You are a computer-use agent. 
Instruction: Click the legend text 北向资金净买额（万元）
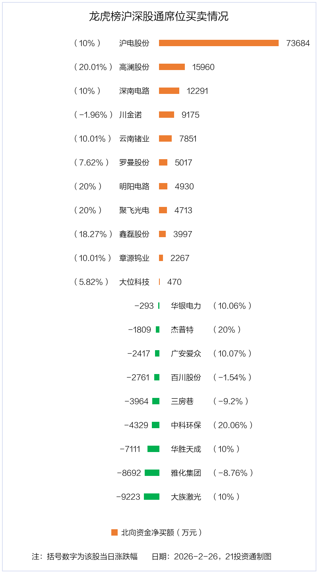[162, 532]
